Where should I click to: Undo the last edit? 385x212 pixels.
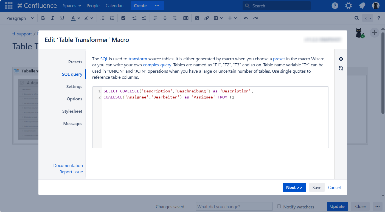(246, 18)
